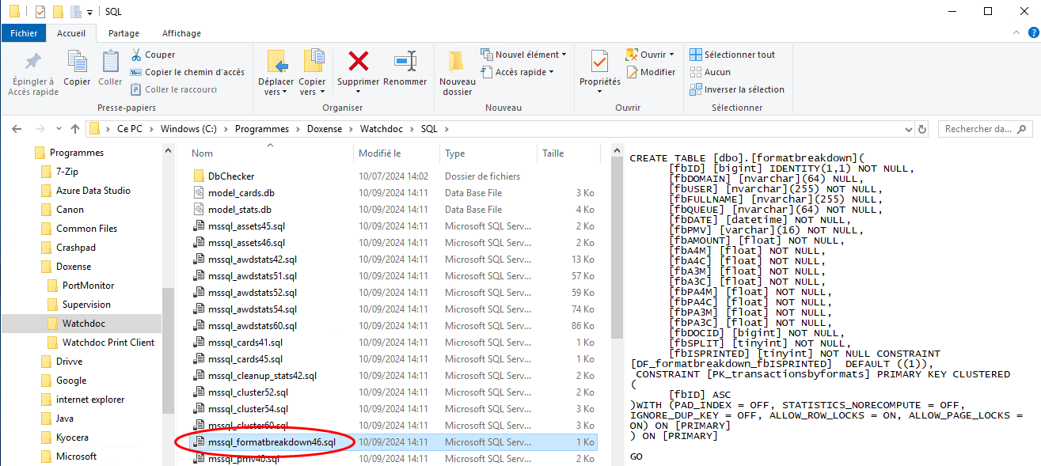This screenshot has height=466, width=1041.
Task: Click the Nouveau dossier folder icon
Action: click(457, 62)
